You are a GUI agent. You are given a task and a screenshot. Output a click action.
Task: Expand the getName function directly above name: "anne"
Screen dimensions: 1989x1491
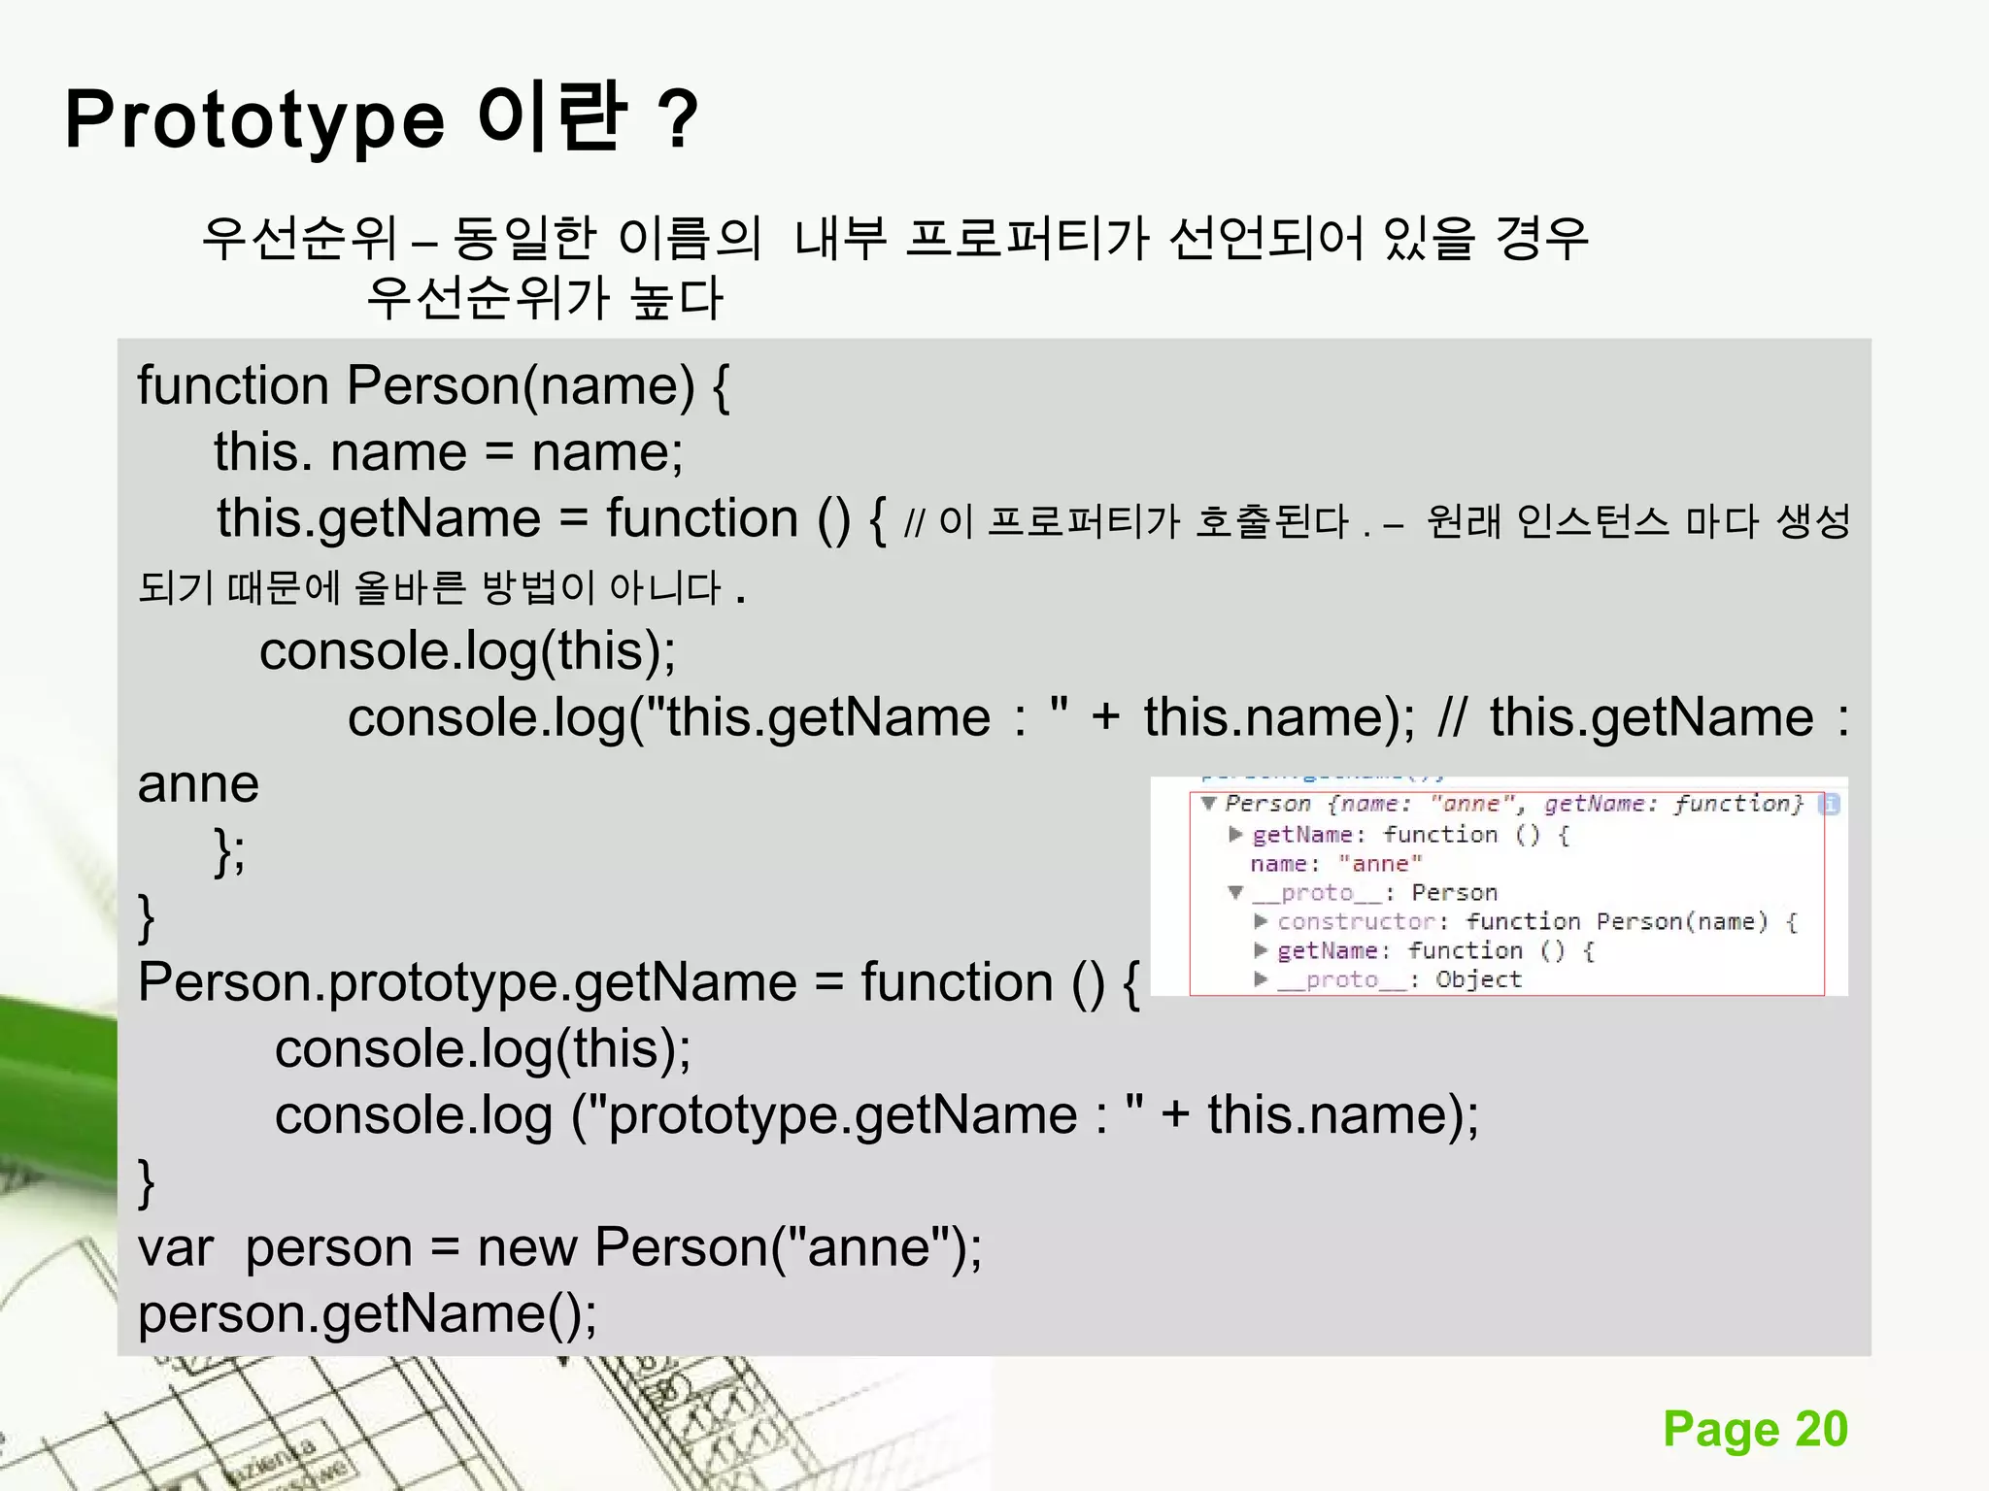coord(1235,834)
